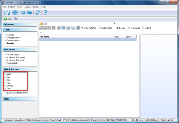This screenshot has height=123, width=179.
Task: Click the open folder toolbar icon
Action: point(30,13)
